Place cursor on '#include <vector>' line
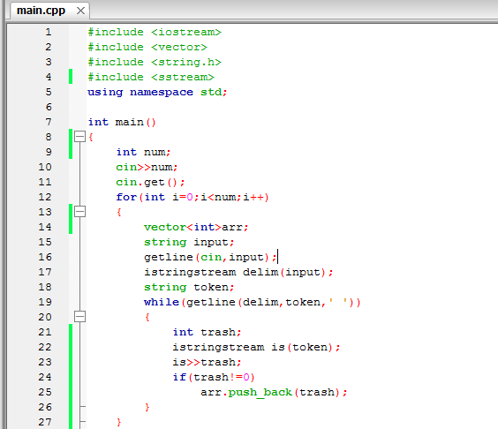Image resolution: width=498 pixels, height=429 pixels. coord(147,47)
